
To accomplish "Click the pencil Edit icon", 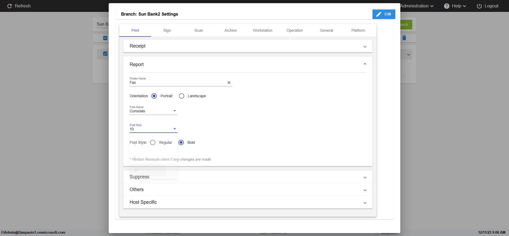I will [379, 14].
